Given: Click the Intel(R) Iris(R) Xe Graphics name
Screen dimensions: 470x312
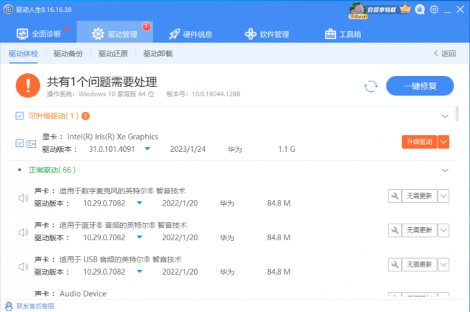Looking at the screenshot, I should coord(113,137).
